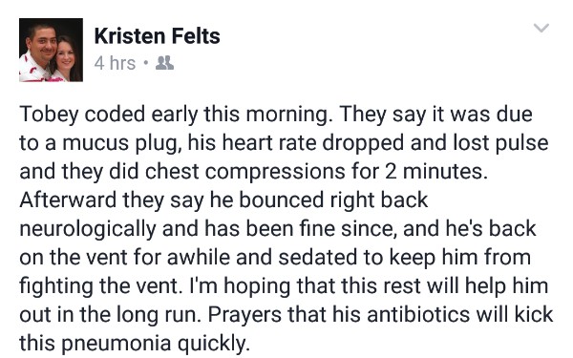Click the word 'Tobey' in the post
The height and width of the screenshot is (358, 573).
tap(49, 115)
